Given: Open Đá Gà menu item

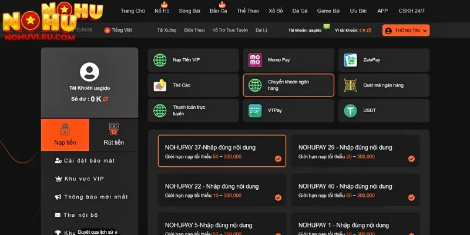Looking at the screenshot, I should (300, 11).
